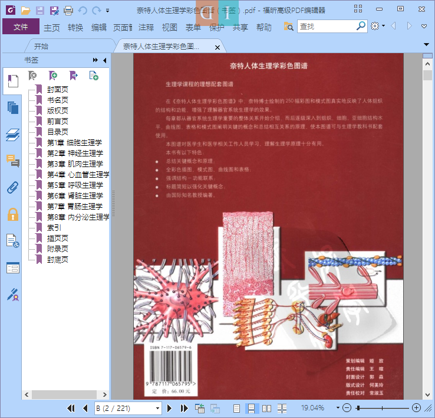Open the digital signatures sidebar panel
The height and width of the screenshot is (418, 435).
click(13, 295)
